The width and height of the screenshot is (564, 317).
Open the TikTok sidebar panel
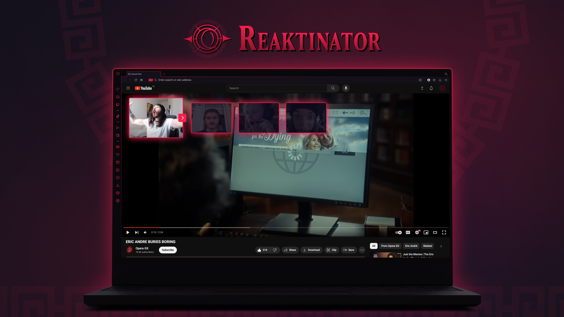(x=118, y=116)
